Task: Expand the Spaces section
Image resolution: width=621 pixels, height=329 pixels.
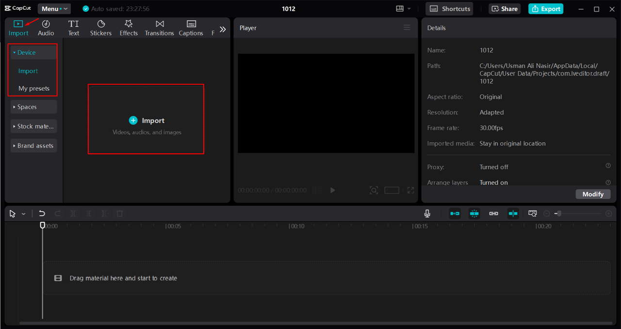Action: pos(33,107)
